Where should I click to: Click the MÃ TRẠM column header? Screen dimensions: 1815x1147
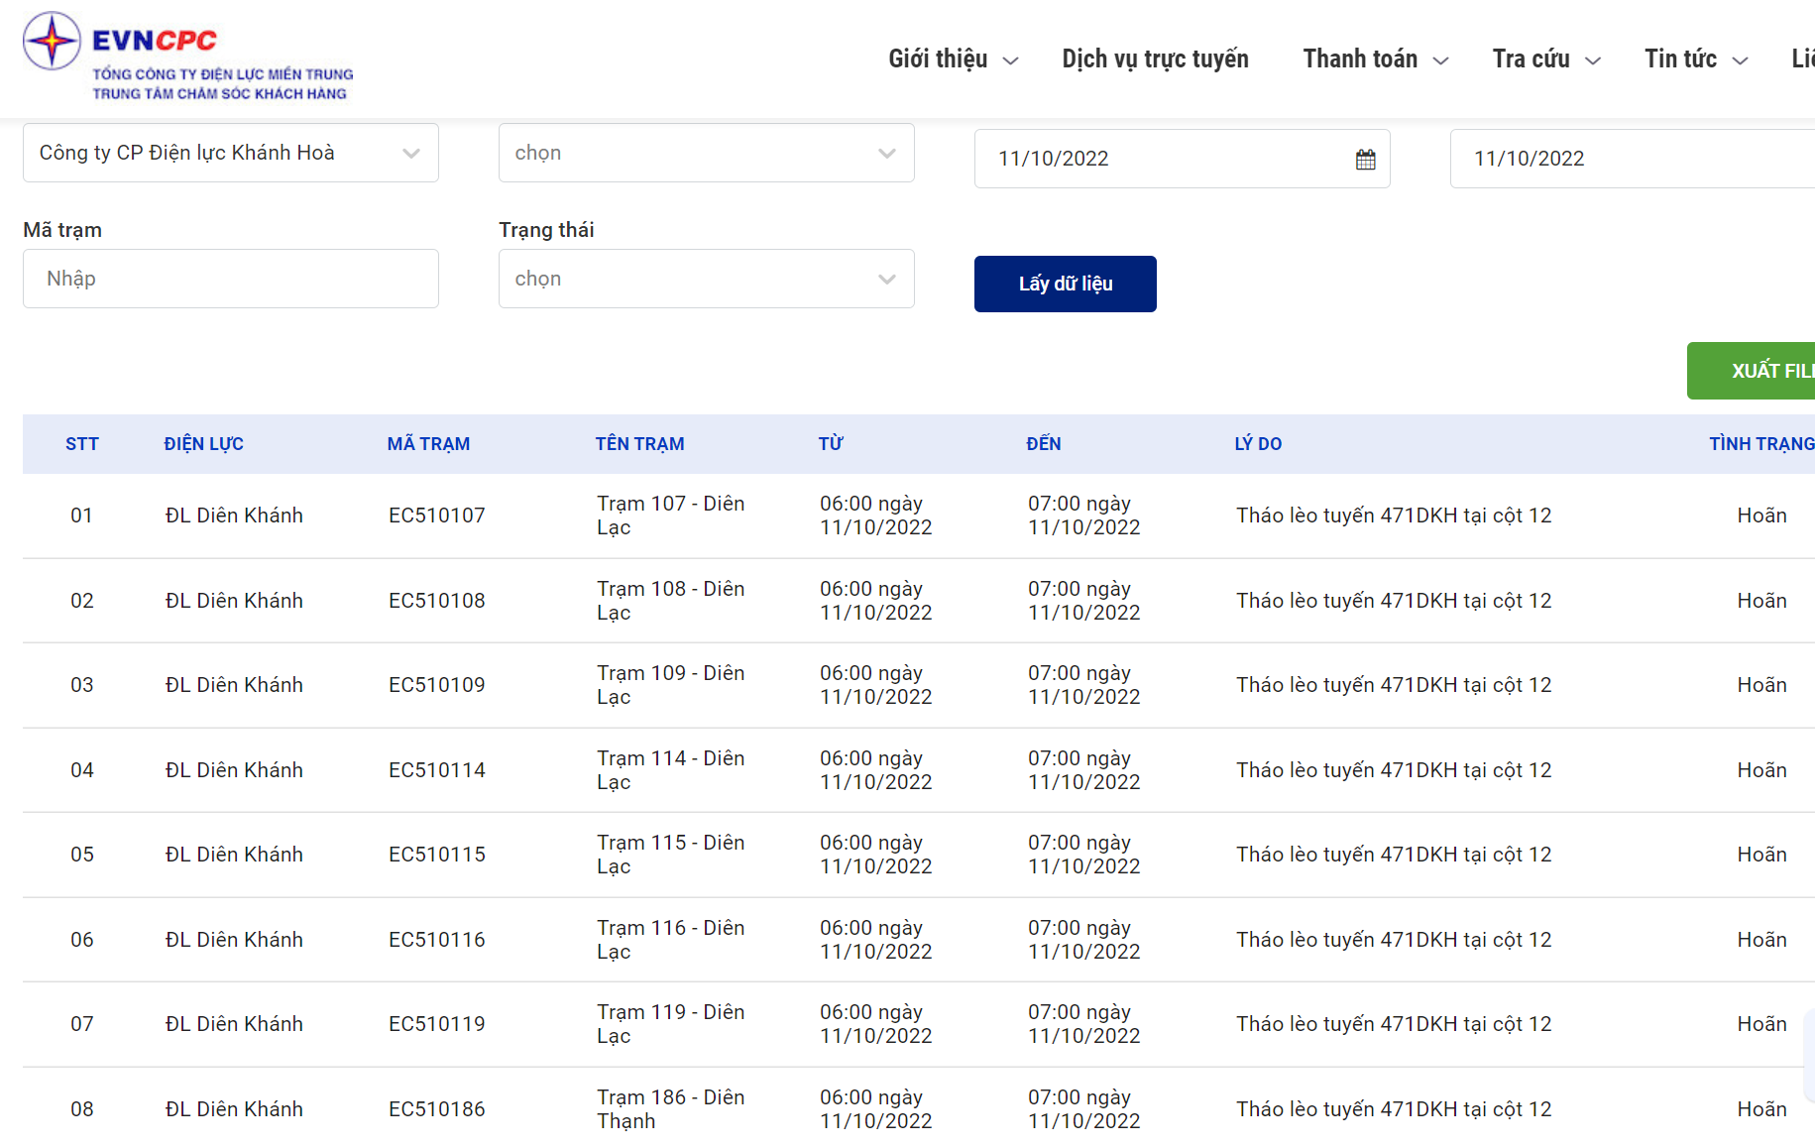(x=428, y=444)
